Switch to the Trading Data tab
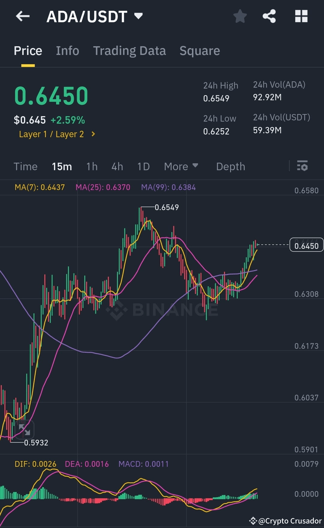This screenshot has width=324, height=528. [x=130, y=50]
